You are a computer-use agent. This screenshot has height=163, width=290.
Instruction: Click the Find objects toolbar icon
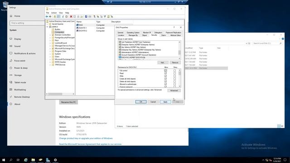[x=108, y=17]
